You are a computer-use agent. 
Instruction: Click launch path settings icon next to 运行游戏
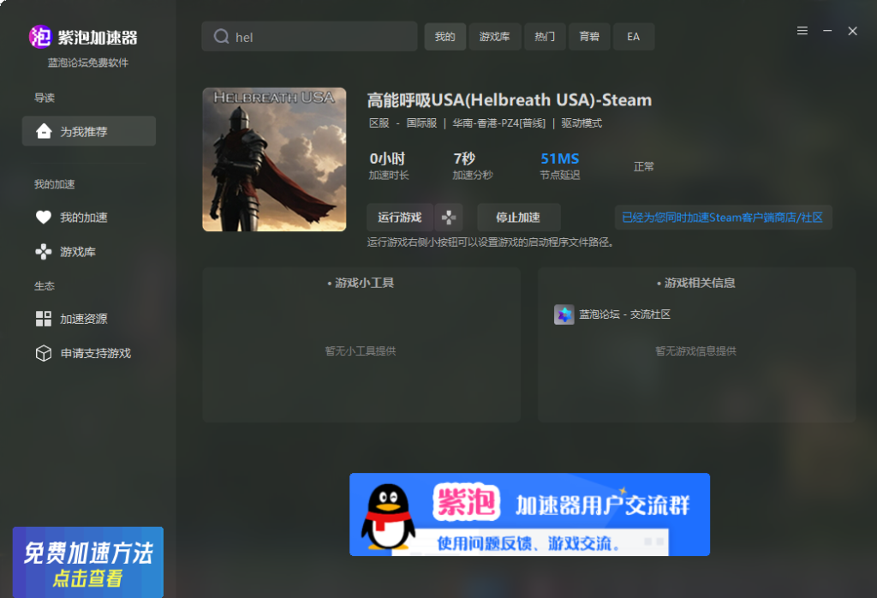click(x=449, y=218)
